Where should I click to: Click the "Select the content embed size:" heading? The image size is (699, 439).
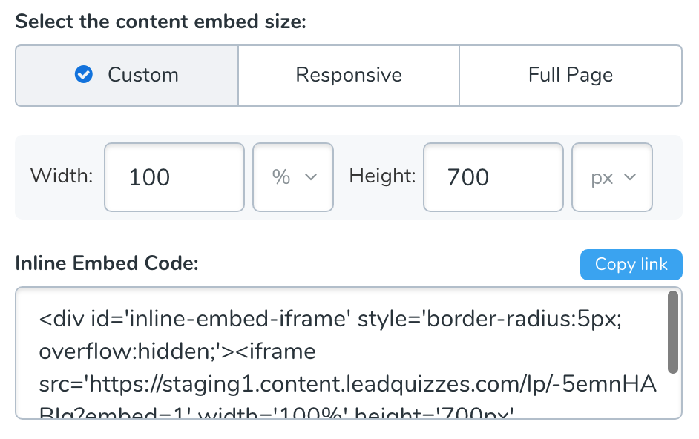161,22
